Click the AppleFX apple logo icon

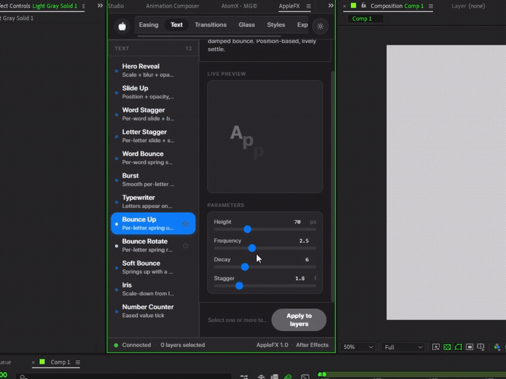(x=122, y=26)
